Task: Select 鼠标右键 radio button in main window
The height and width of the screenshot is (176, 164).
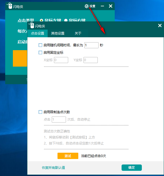Action: [66, 21]
